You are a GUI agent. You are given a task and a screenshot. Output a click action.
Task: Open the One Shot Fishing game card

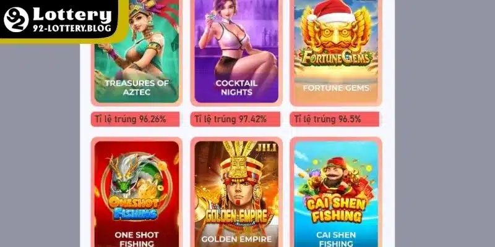pos(136,192)
